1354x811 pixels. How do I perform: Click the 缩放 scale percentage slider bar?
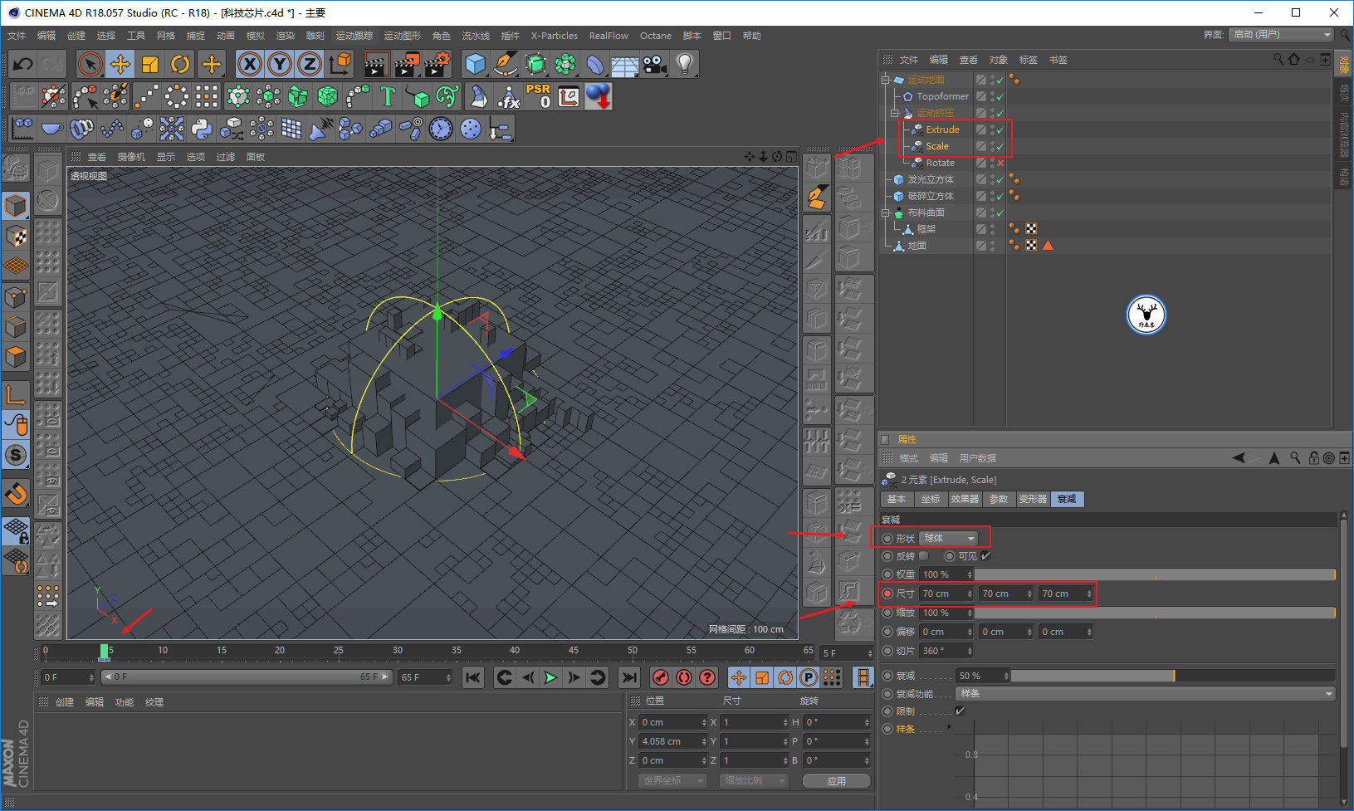(1155, 613)
